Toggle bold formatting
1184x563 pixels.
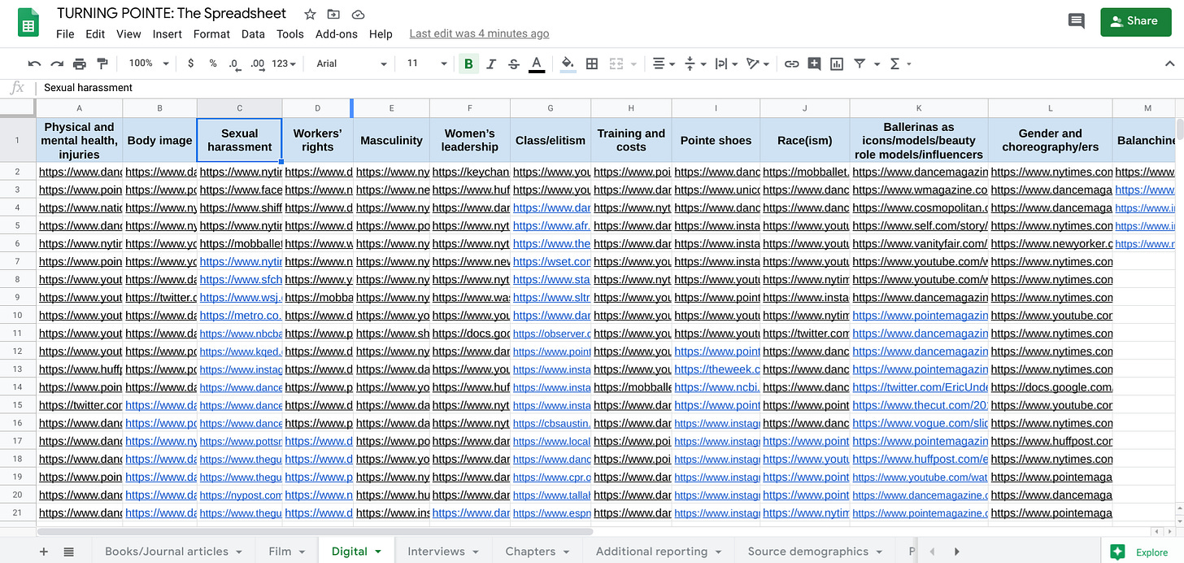[468, 63]
